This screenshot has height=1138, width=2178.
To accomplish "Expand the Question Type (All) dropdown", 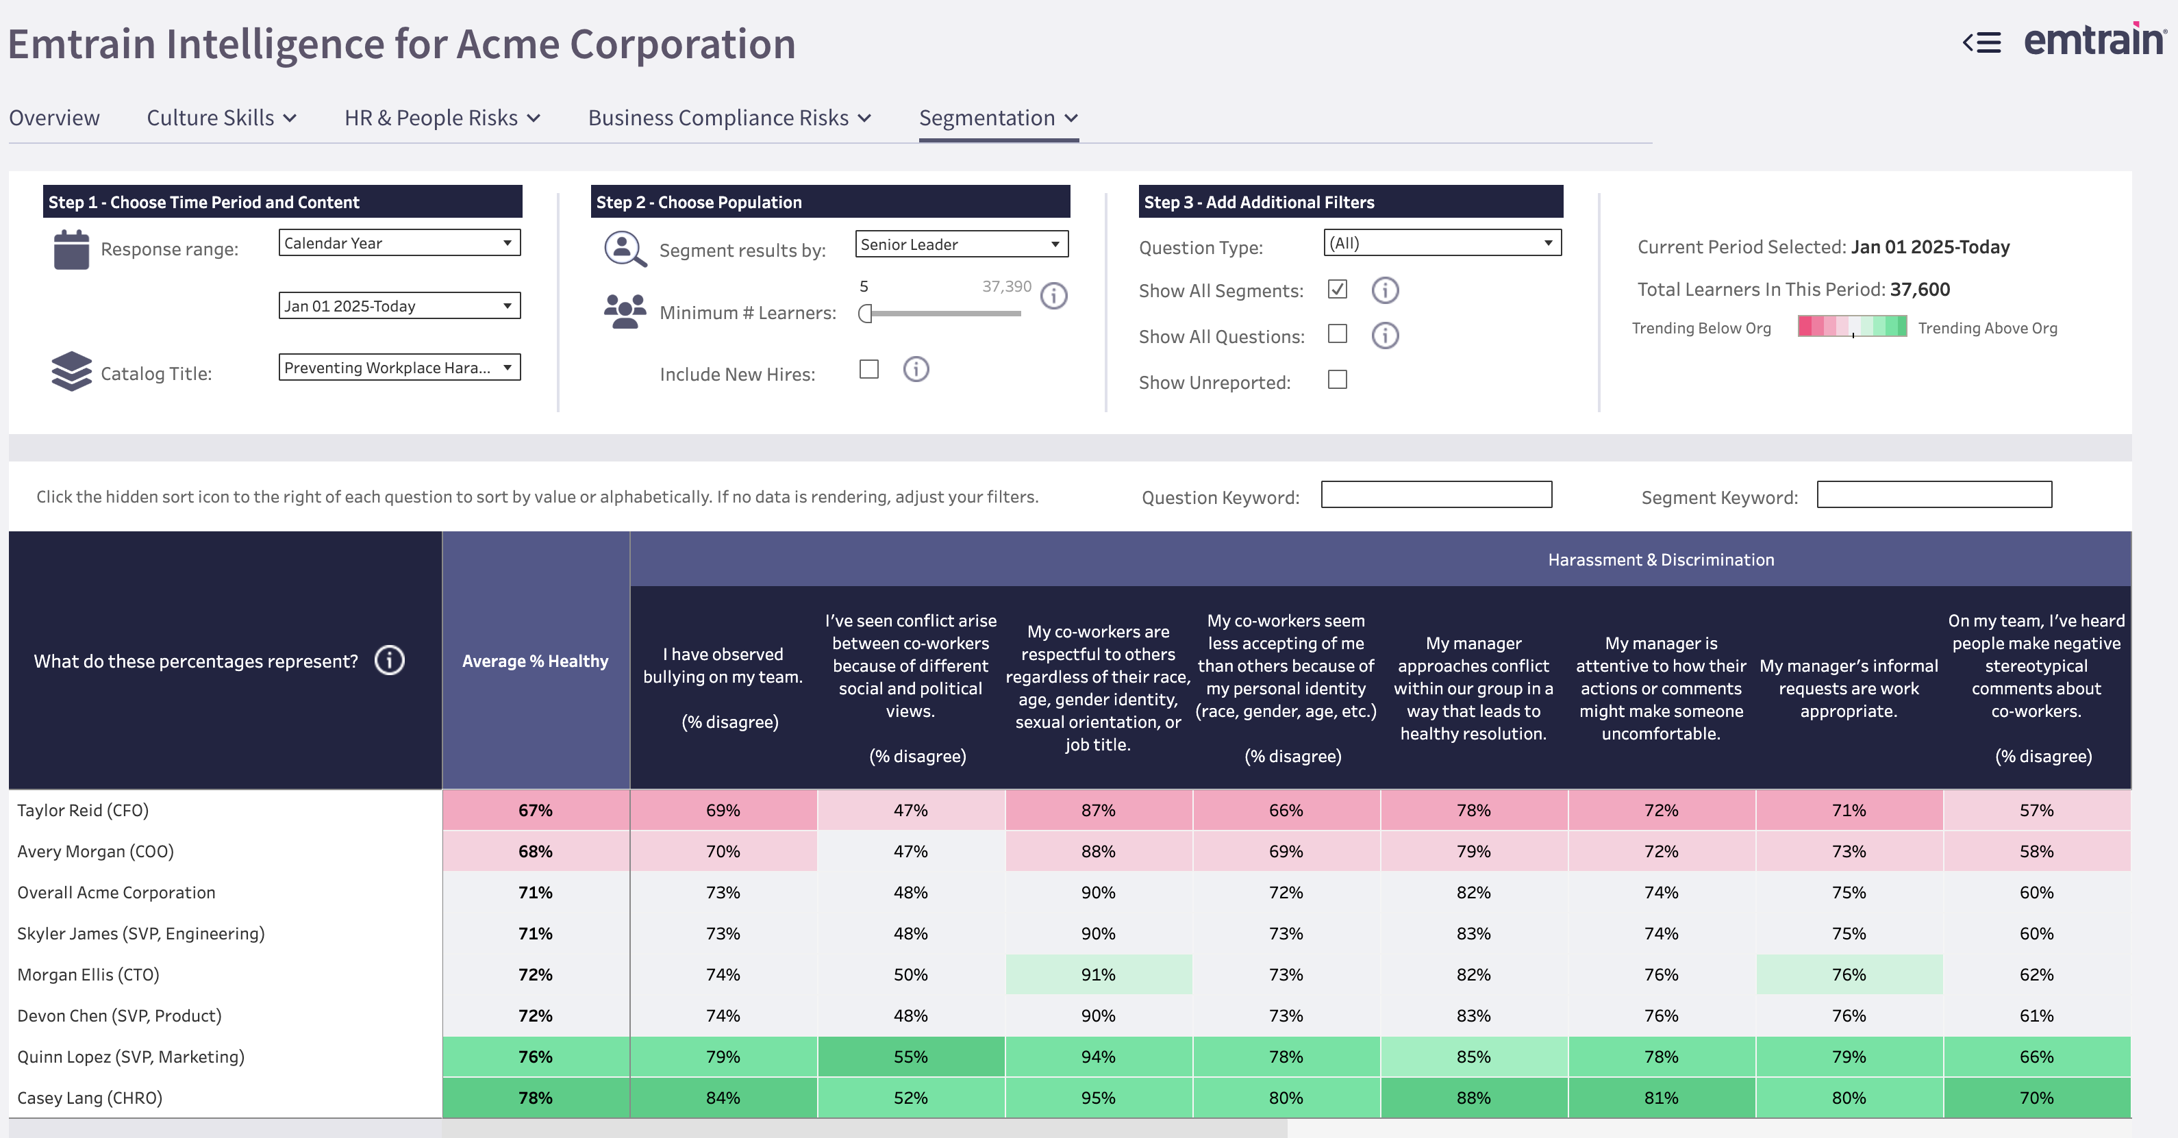I will pos(1442,242).
